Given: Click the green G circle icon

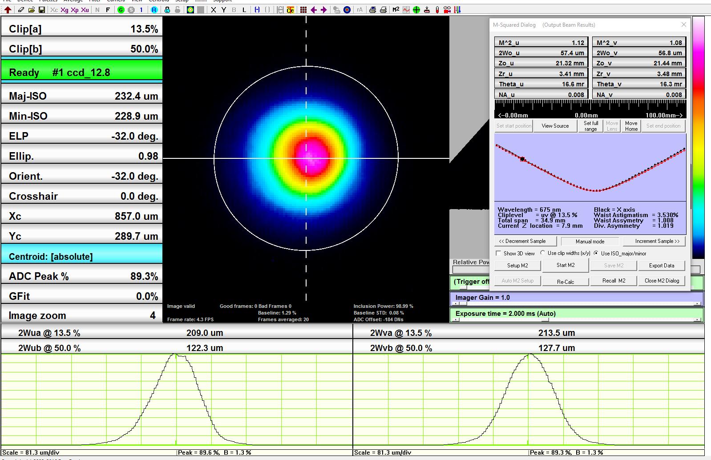Looking at the screenshot, I should [121, 9].
